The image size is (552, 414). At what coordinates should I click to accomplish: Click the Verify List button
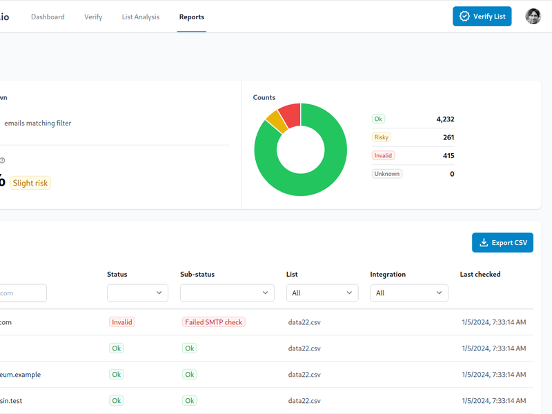tap(482, 17)
